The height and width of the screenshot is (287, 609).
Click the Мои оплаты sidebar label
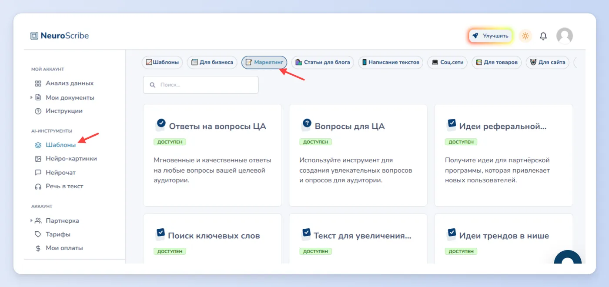(x=64, y=248)
